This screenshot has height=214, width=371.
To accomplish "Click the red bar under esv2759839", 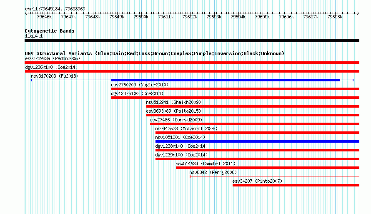I will 192,63.
